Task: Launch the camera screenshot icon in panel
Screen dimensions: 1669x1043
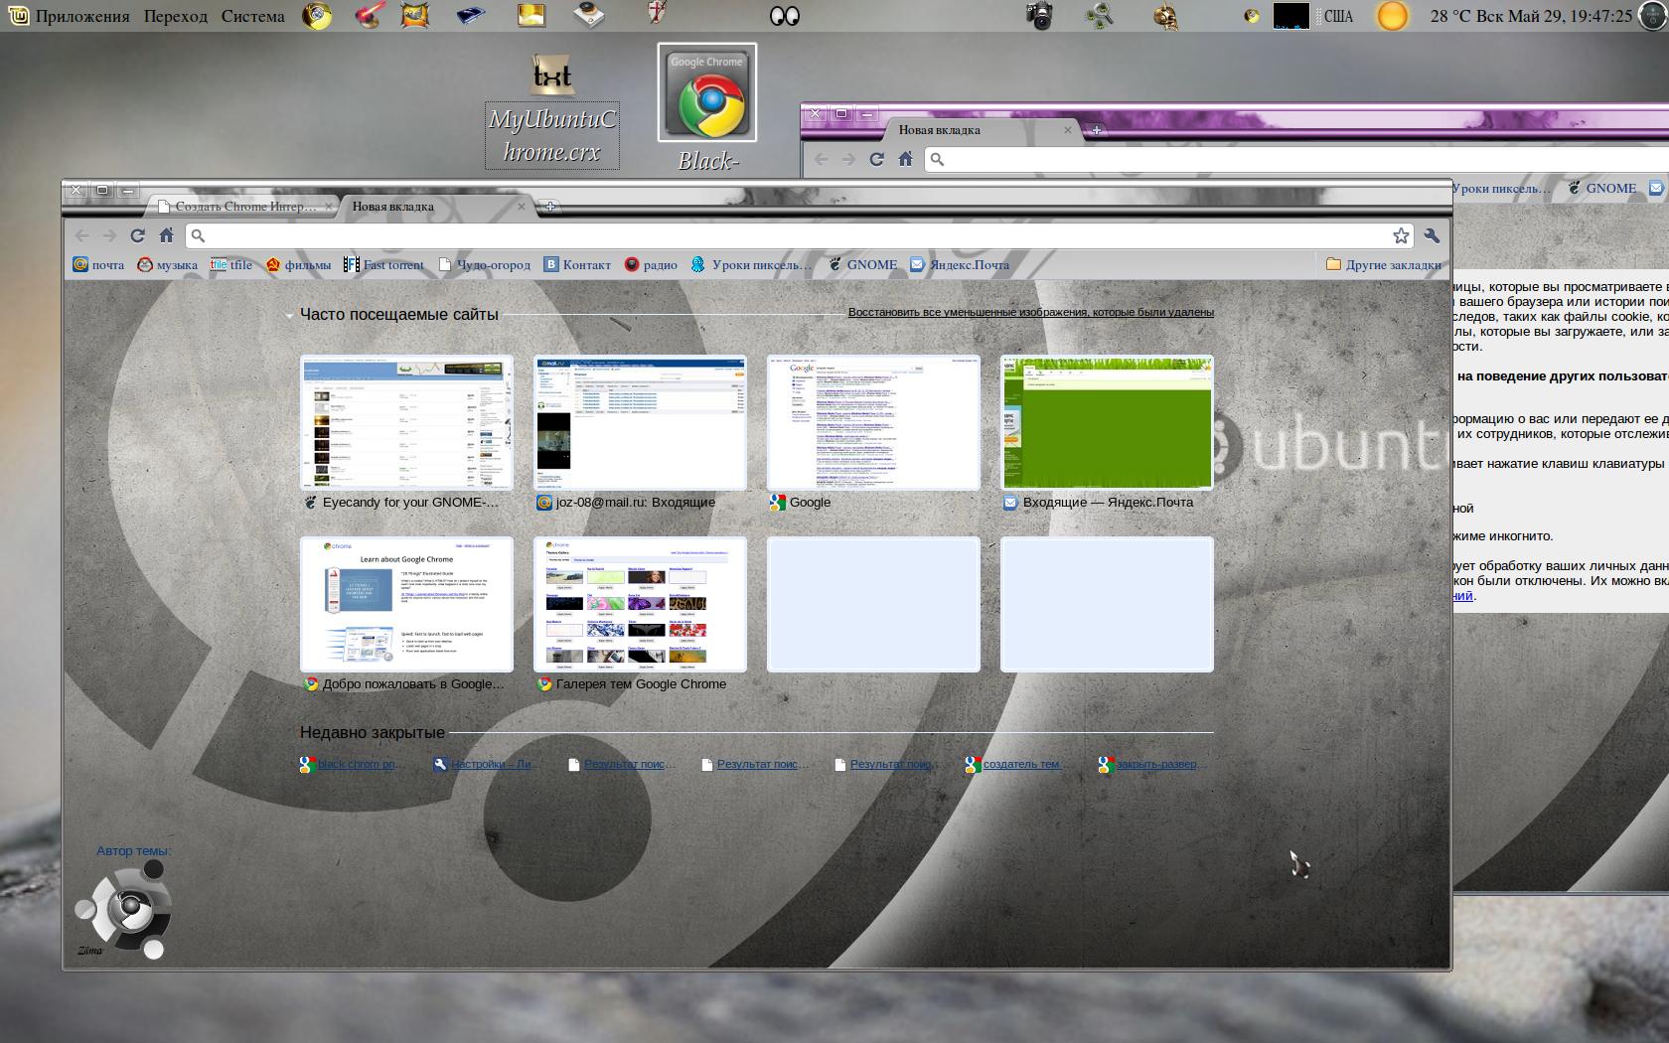Action: click(1040, 16)
